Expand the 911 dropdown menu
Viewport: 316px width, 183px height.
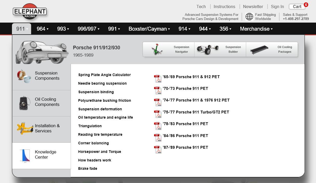[x=22, y=29]
